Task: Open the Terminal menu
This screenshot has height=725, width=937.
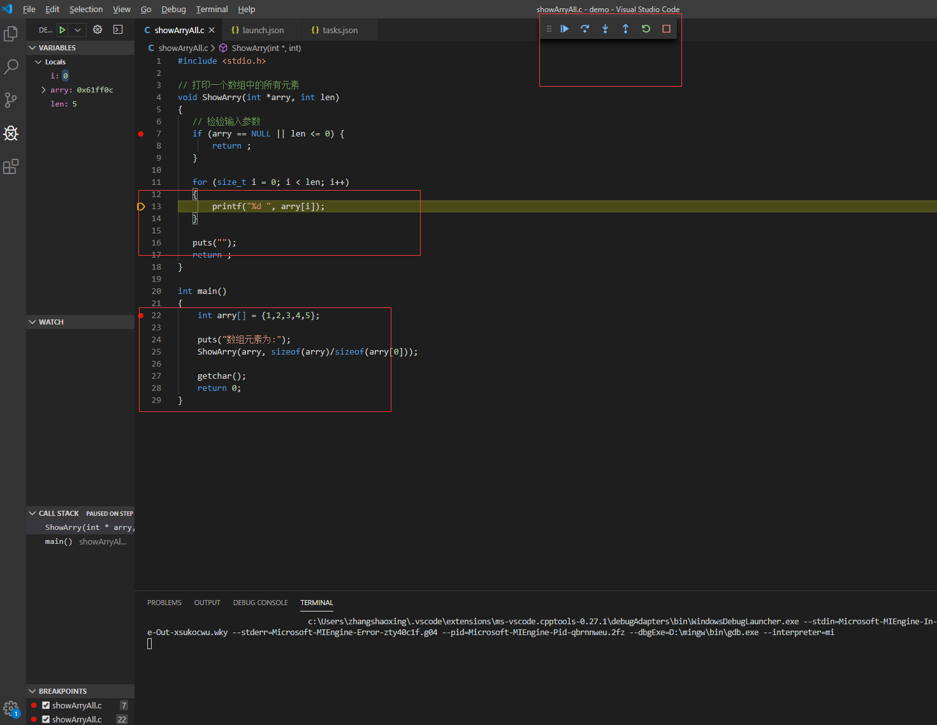Action: [x=212, y=10]
